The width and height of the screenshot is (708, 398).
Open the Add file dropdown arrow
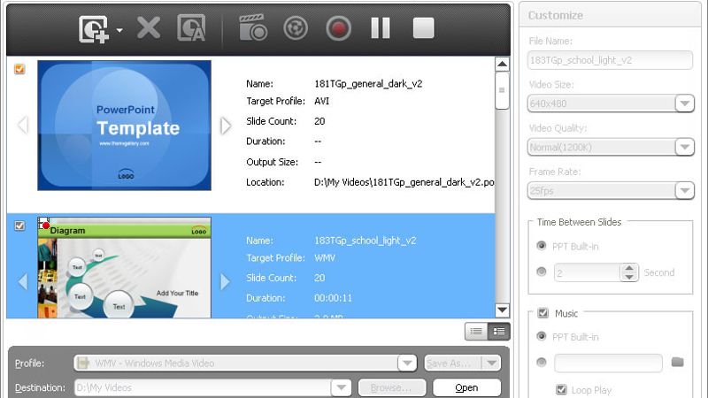(x=119, y=30)
